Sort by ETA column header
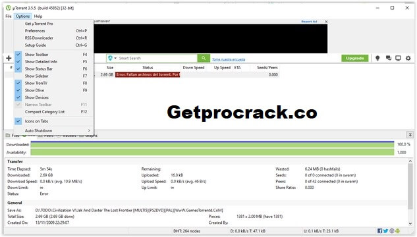Screen dimensions: 417x237 point(238,68)
